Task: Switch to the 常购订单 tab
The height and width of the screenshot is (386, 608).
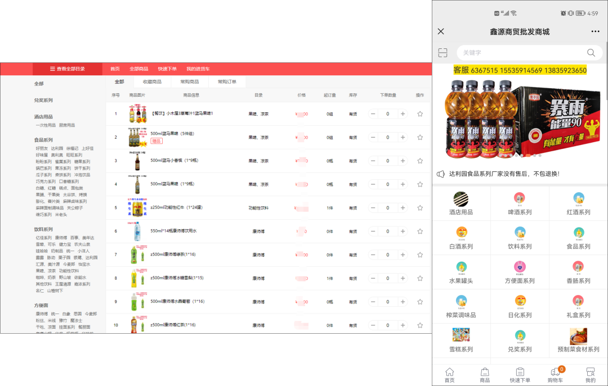Action: pos(227,81)
